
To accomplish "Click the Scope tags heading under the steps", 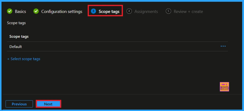I will coord(16,23).
